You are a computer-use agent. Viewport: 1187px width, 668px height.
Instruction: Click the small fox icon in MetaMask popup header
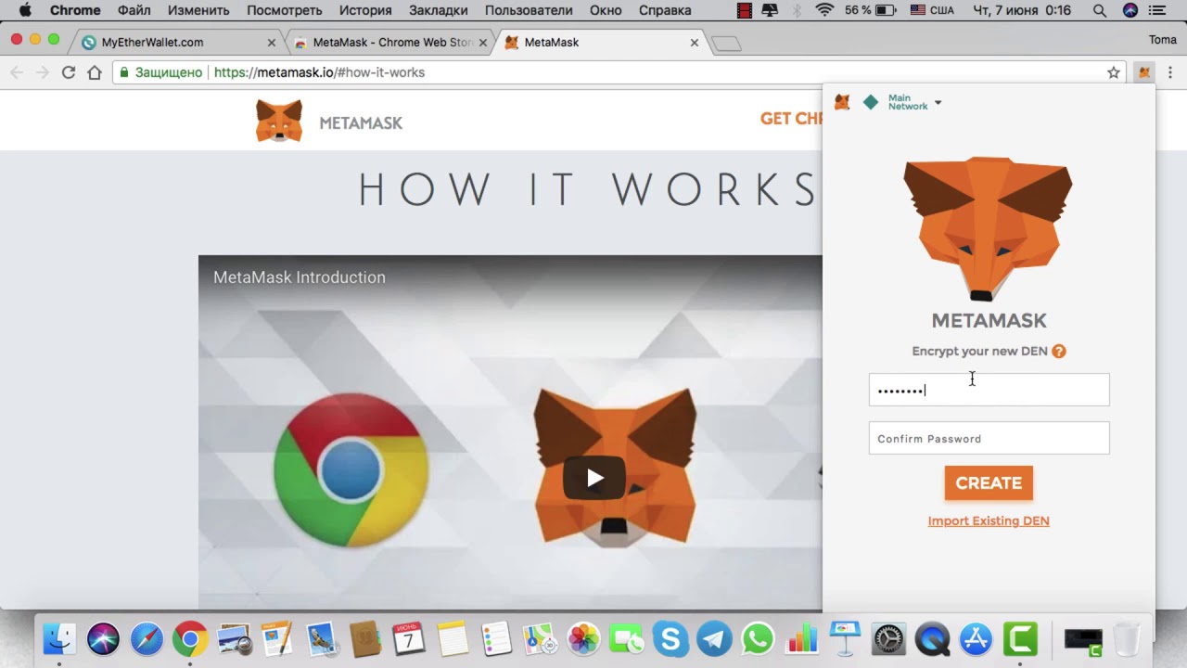(842, 102)
